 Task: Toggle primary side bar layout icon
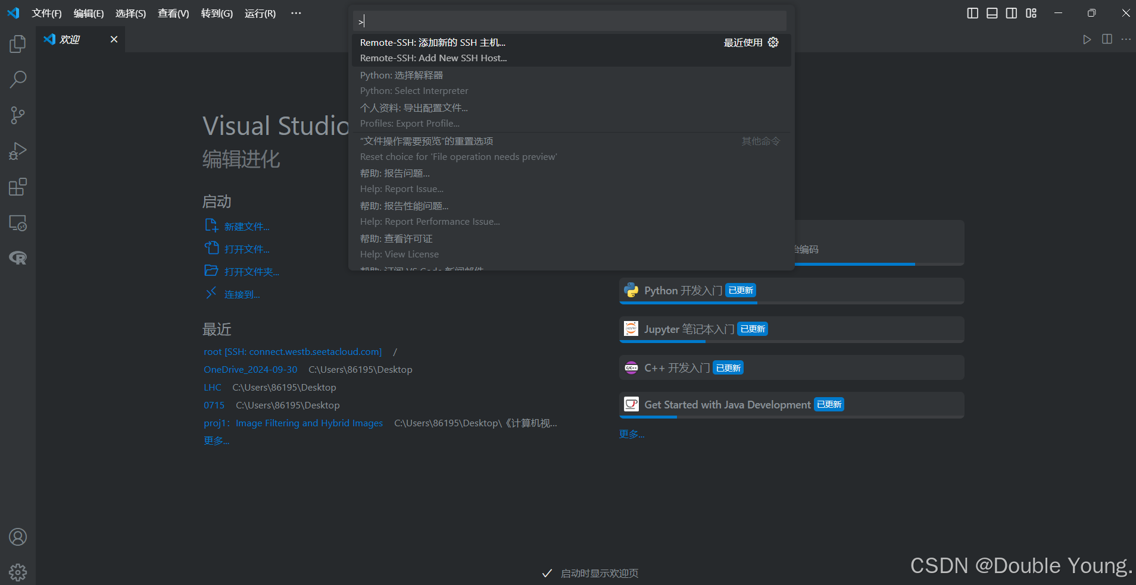point(972,13)
